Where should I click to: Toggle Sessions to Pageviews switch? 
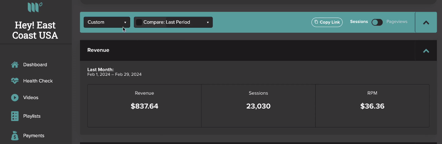(377, 22)
